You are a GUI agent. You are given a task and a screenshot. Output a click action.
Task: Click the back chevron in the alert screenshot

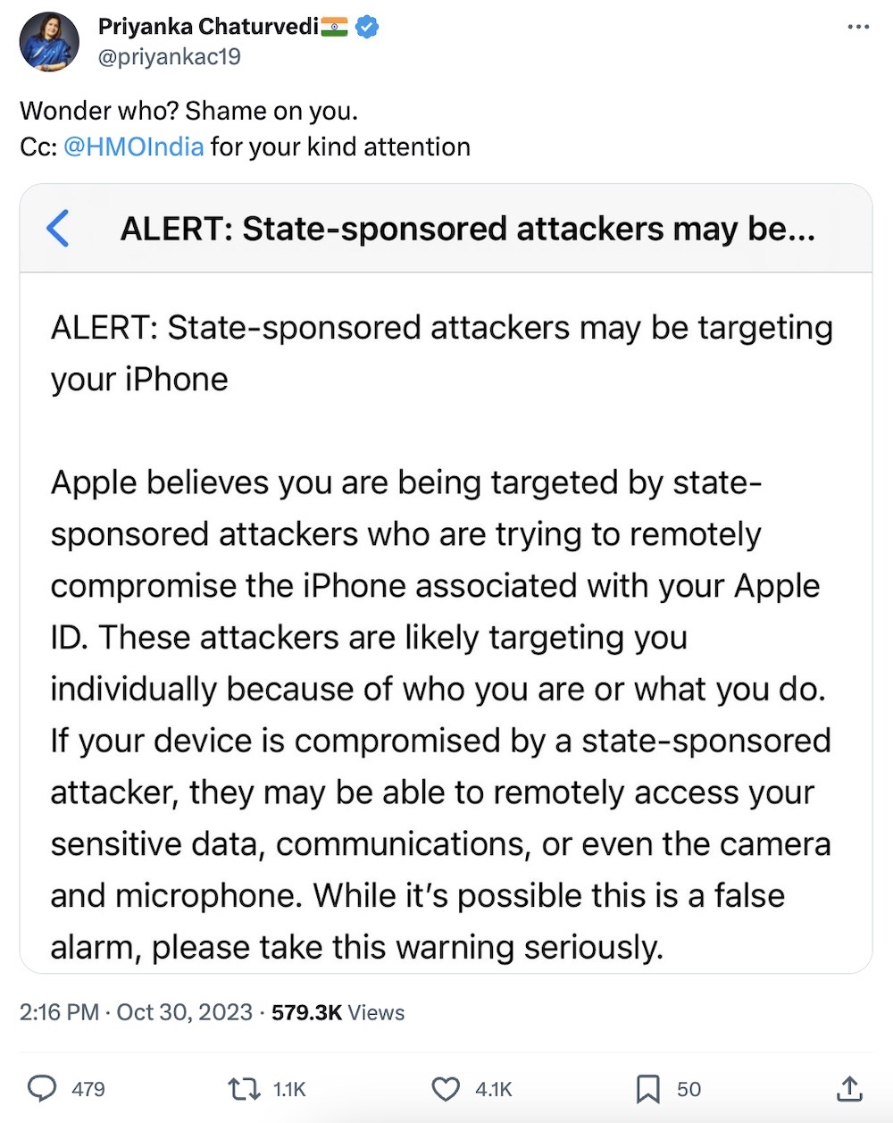[58, 229]
